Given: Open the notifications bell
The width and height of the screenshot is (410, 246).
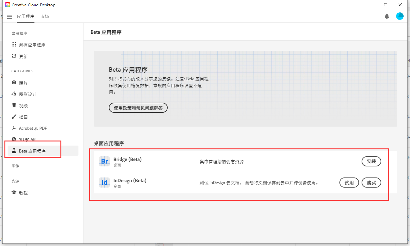Looking at the screenshot, I should (387, 16).
